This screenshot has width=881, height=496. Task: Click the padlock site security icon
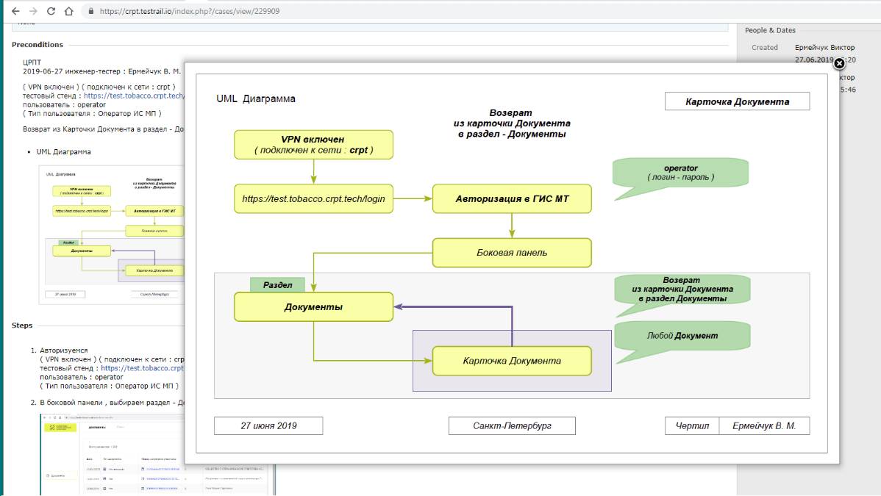pos(90,12)
